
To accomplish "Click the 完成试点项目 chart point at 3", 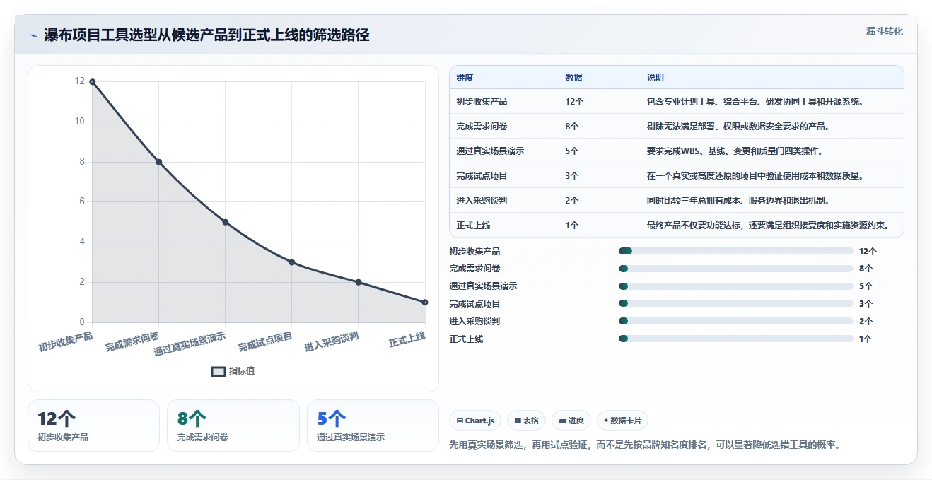I will click(291, 262).
